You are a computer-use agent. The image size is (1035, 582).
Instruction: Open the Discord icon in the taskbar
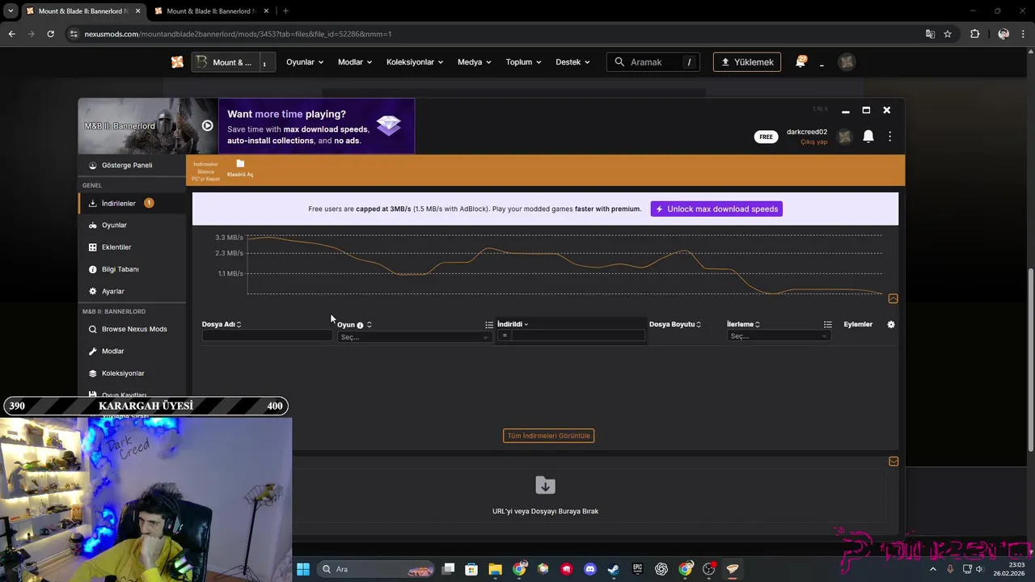tap(589, 569)
